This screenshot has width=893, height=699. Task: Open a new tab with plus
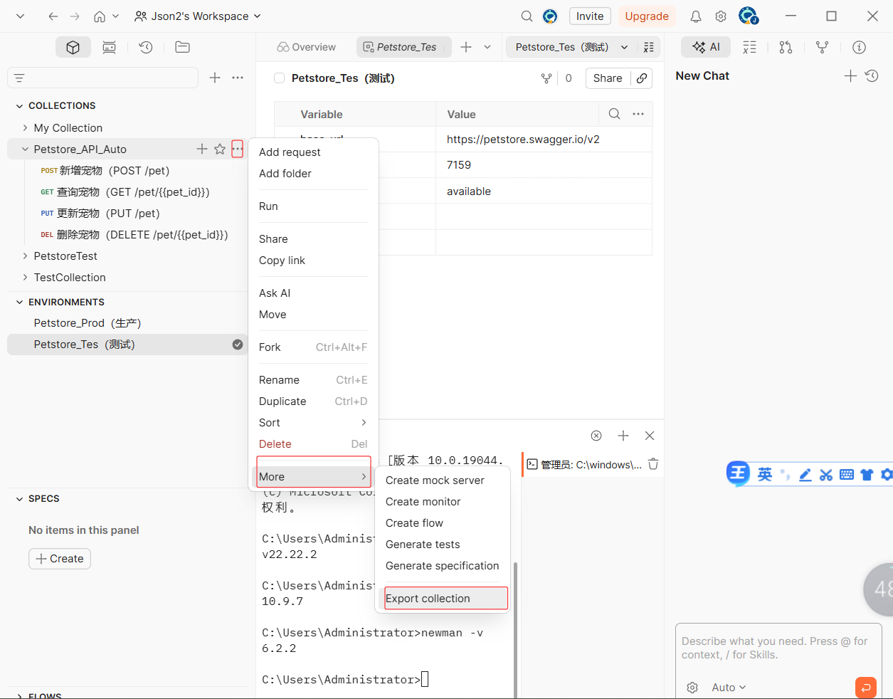click(x=466, y=47)
